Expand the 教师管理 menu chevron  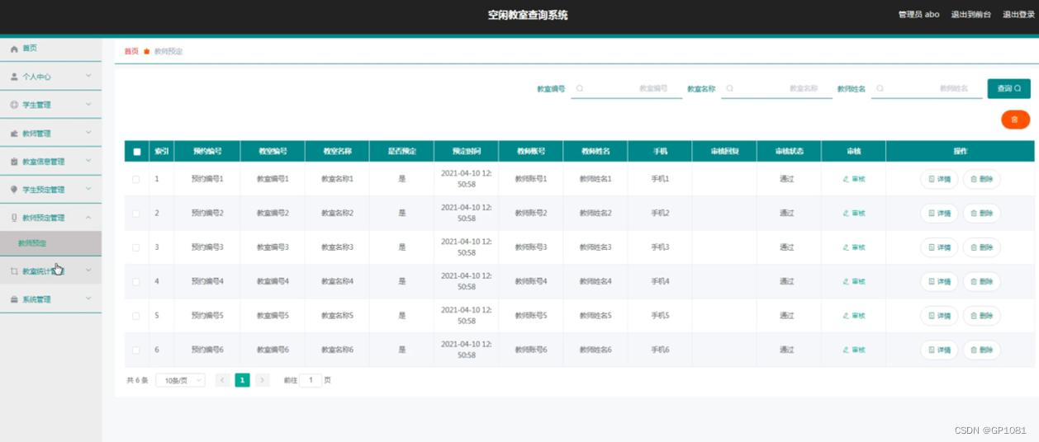click(88, 134)
